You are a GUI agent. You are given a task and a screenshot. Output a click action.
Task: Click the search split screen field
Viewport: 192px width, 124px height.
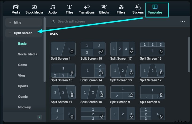tap(106, 21)
